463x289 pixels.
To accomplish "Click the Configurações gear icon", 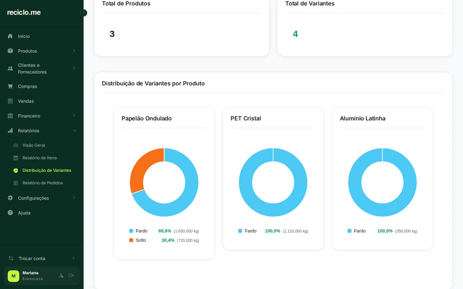I will (x=10, y=198).
